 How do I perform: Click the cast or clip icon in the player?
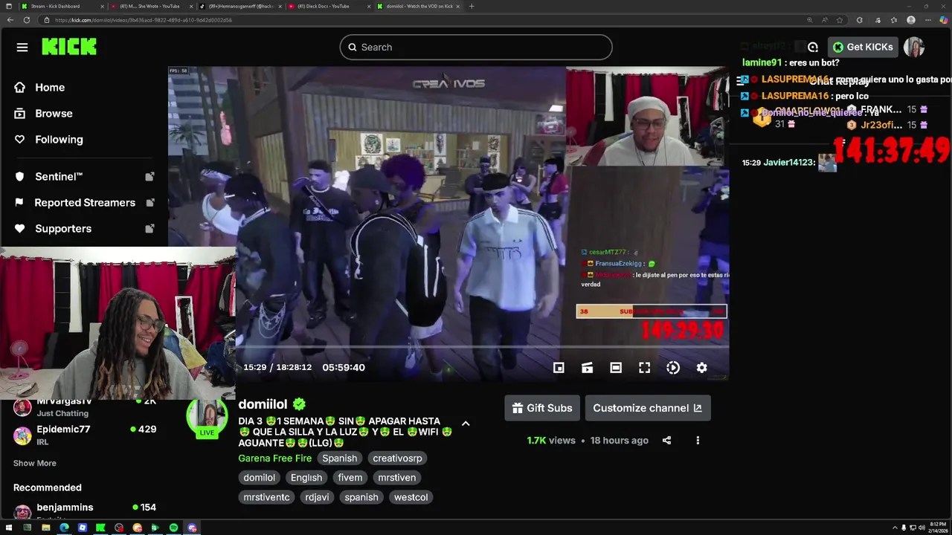click(588, 368)
